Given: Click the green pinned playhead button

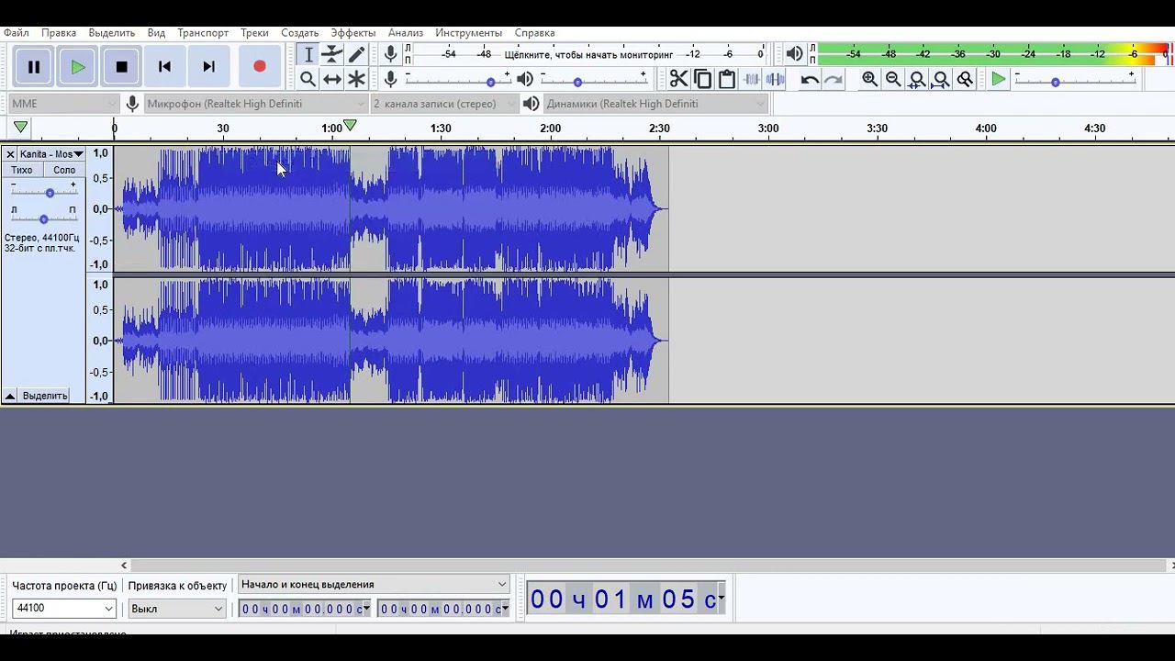Looking at the screenshot, I should 20,128.
